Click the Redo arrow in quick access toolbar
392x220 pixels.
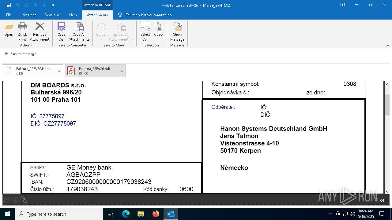tap(27, 5)
